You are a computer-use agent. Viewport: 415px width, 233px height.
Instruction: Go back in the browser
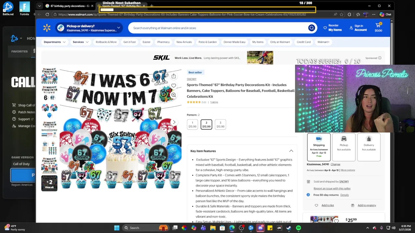tap(39, 14)
